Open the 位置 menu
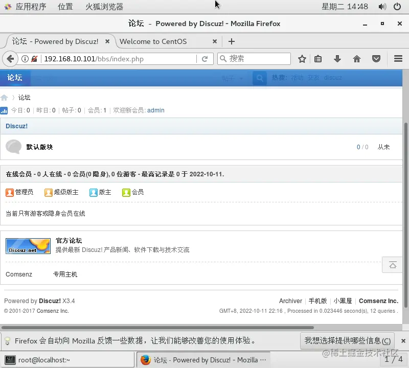 tap(65, 7)
